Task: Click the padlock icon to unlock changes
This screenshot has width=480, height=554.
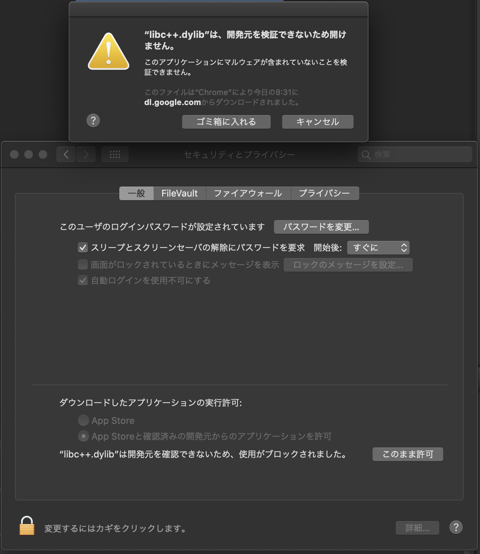Action: (x=27, y=526)
